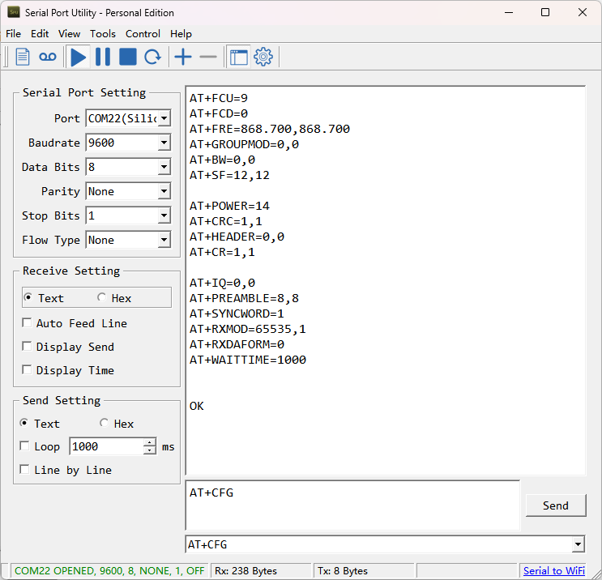Open the Help menu
Image resolution: width=602 pixels, height=580 pixels.
click(x=181, y=34)
